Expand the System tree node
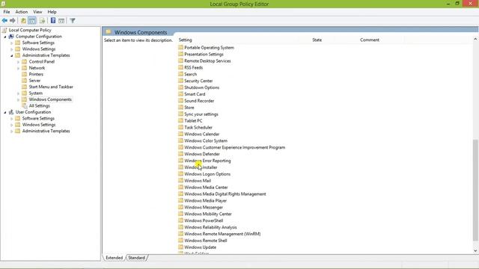This screenshot has height=269, width=479. coord(18,93)
